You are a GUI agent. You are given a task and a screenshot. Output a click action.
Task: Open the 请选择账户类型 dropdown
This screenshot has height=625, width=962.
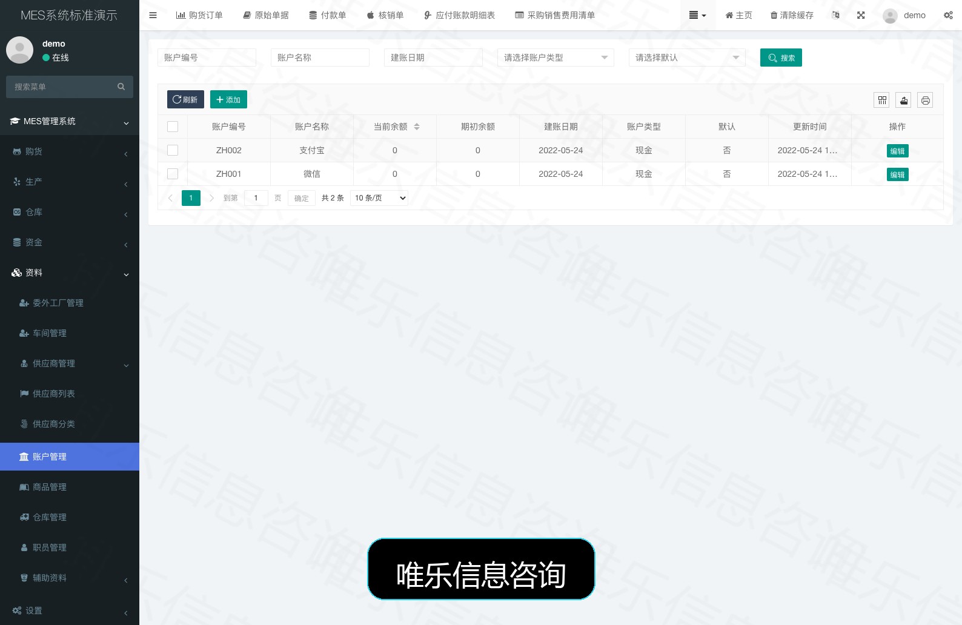tap(556, 58)
